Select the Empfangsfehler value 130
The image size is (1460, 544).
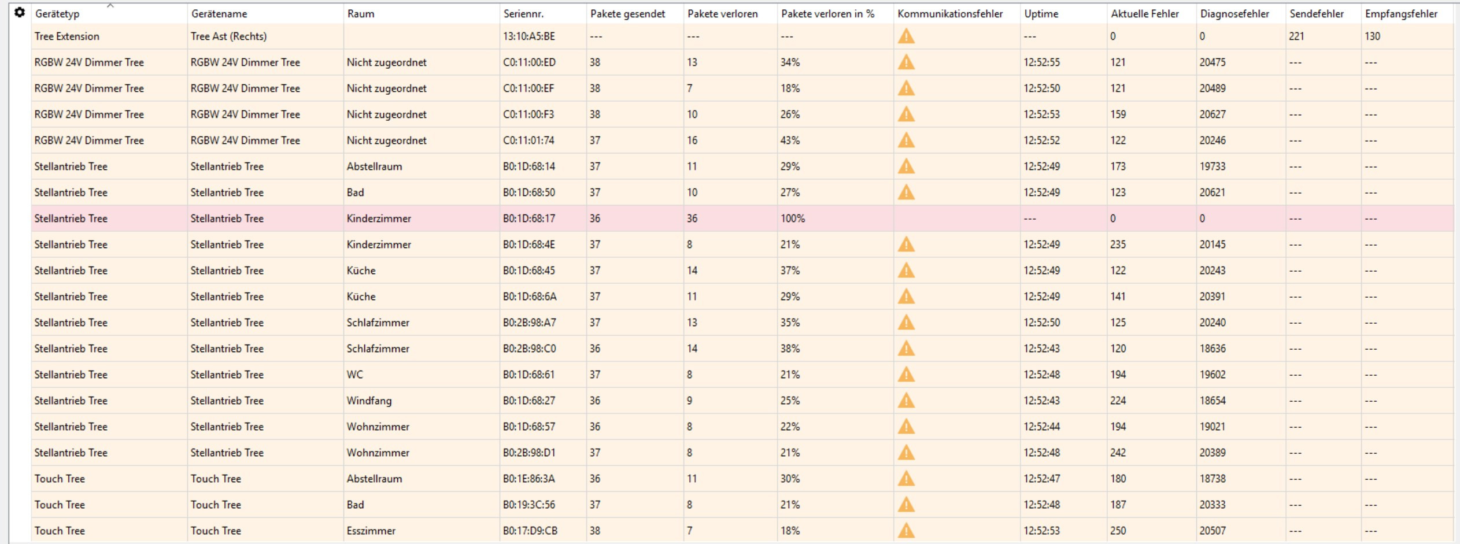tap(1372, 36)
